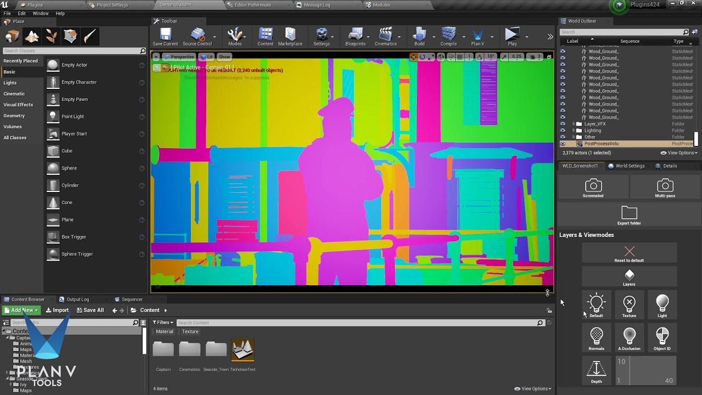
Task: Toggle visibility eye for Lighting folder
Action: point(562,131)
